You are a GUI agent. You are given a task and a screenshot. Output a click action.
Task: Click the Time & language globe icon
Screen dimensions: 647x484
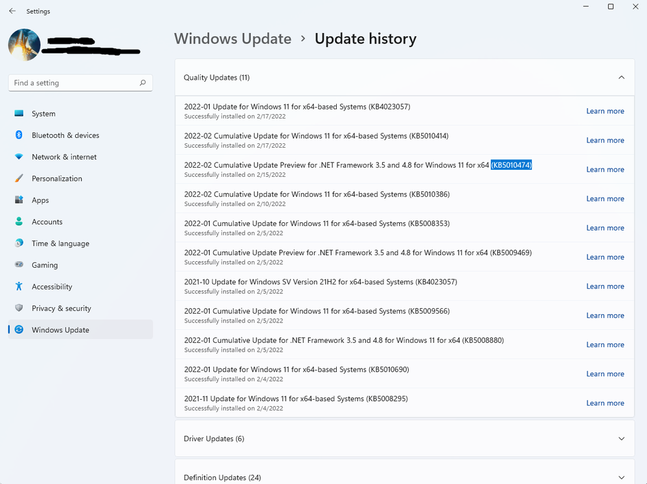tap(19, 243)
